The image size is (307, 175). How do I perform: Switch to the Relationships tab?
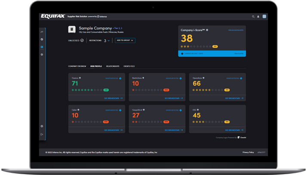tap(113, 66)
